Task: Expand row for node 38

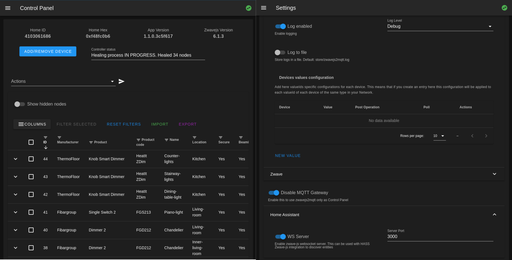Action: tap(16, 248)
